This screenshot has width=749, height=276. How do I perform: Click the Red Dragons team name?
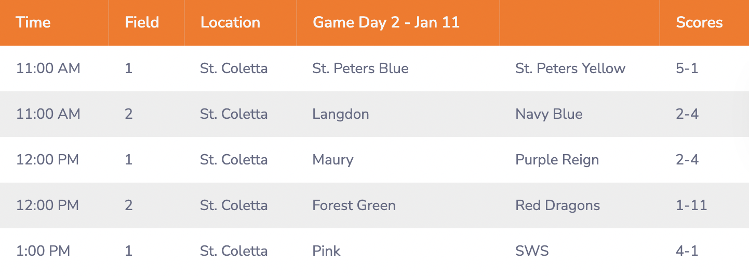point(557,205)
